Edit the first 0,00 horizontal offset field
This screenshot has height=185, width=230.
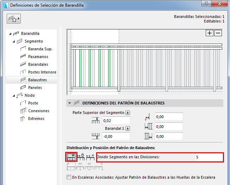coord(169,117)
